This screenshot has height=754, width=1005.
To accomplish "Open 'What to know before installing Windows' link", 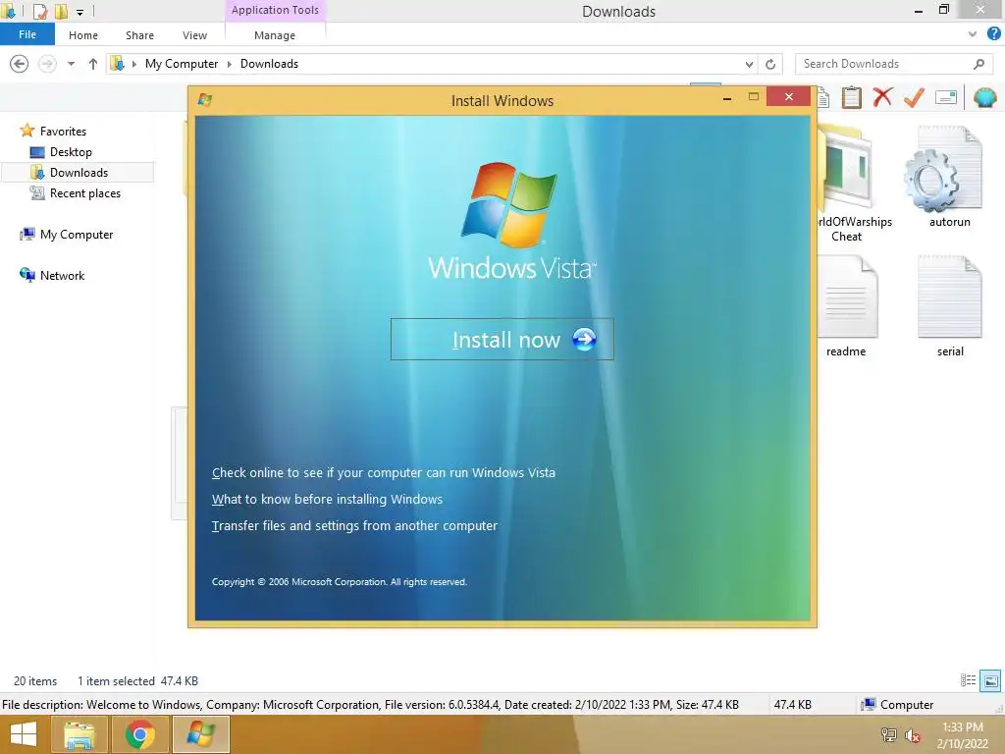I will 327,499.
